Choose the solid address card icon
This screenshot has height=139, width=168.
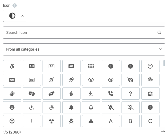coord(32,66)
